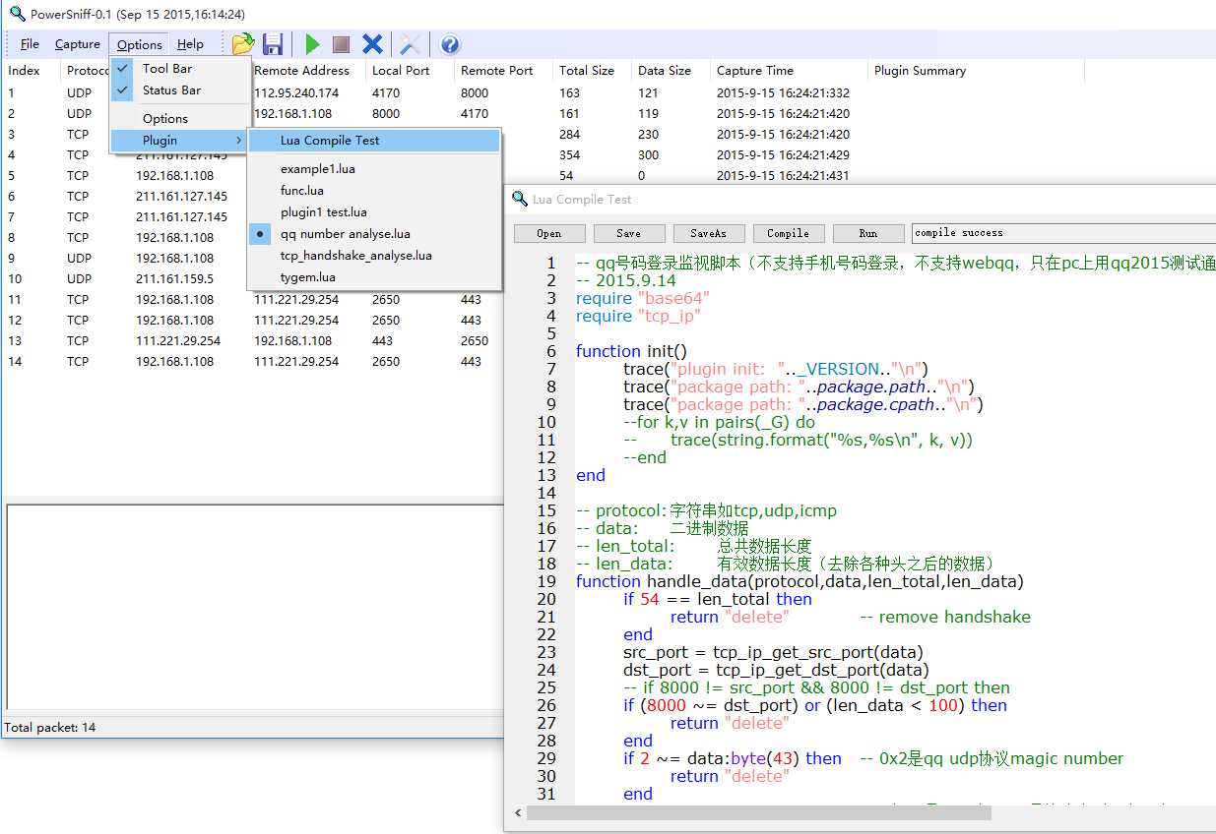
Task: Click scrollbar left arrow in Lua editor
Action: point(518,813)
